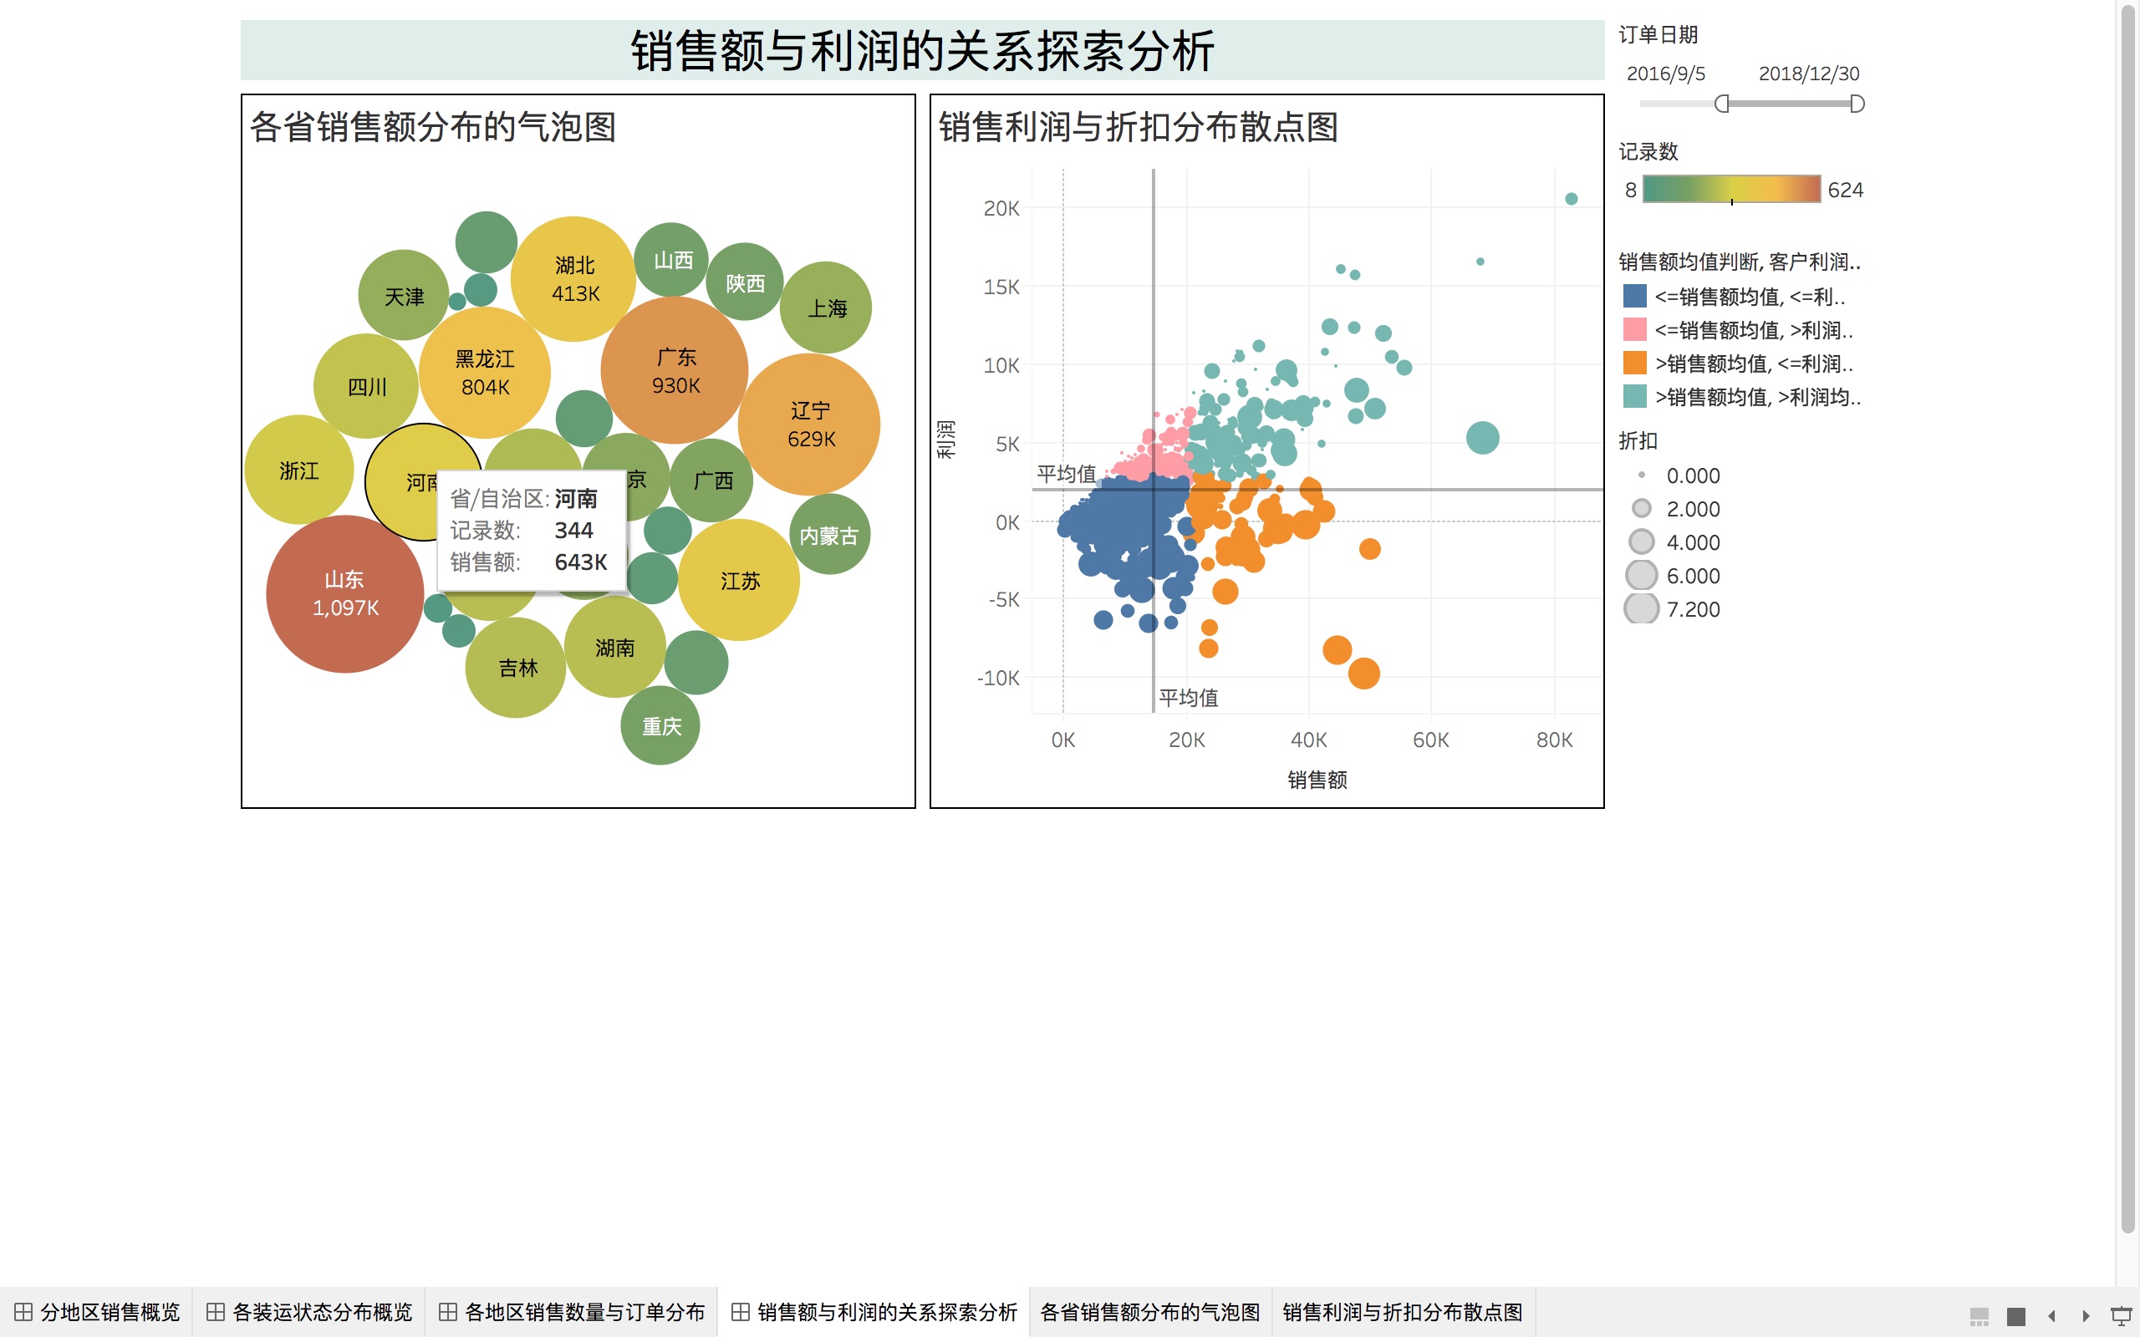Show the filmstrip view
The width and height of the screenshot is (2140, 1337).
1980,1316
